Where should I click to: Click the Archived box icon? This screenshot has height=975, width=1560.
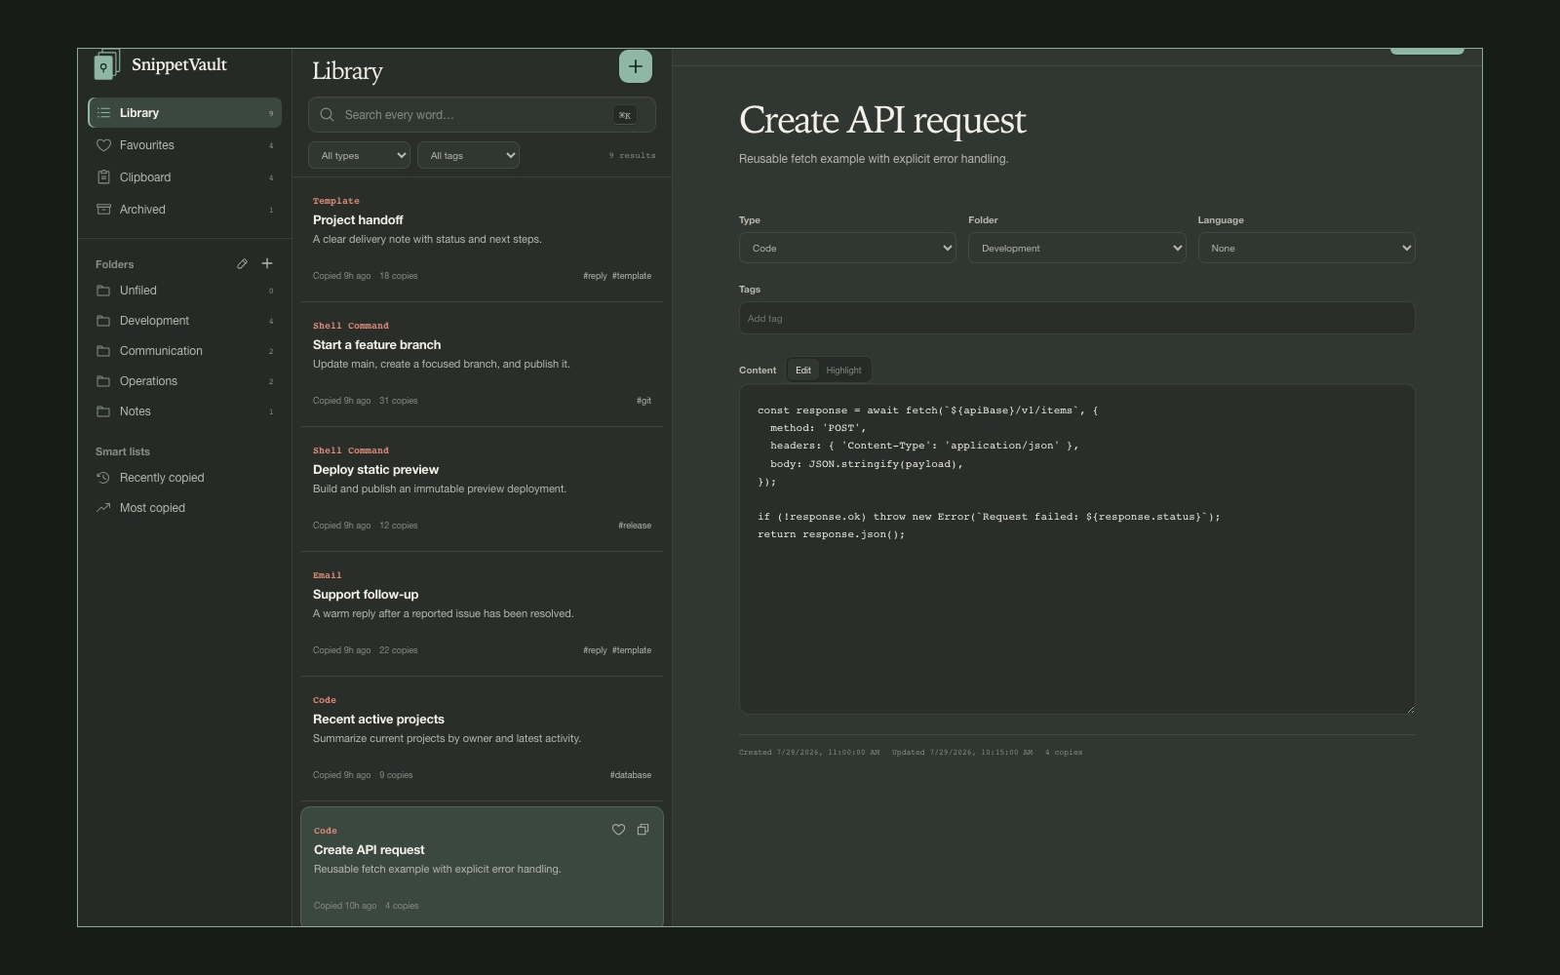pos(103,210)
